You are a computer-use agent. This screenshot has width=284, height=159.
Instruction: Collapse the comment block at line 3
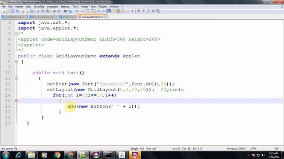[16, 34]
